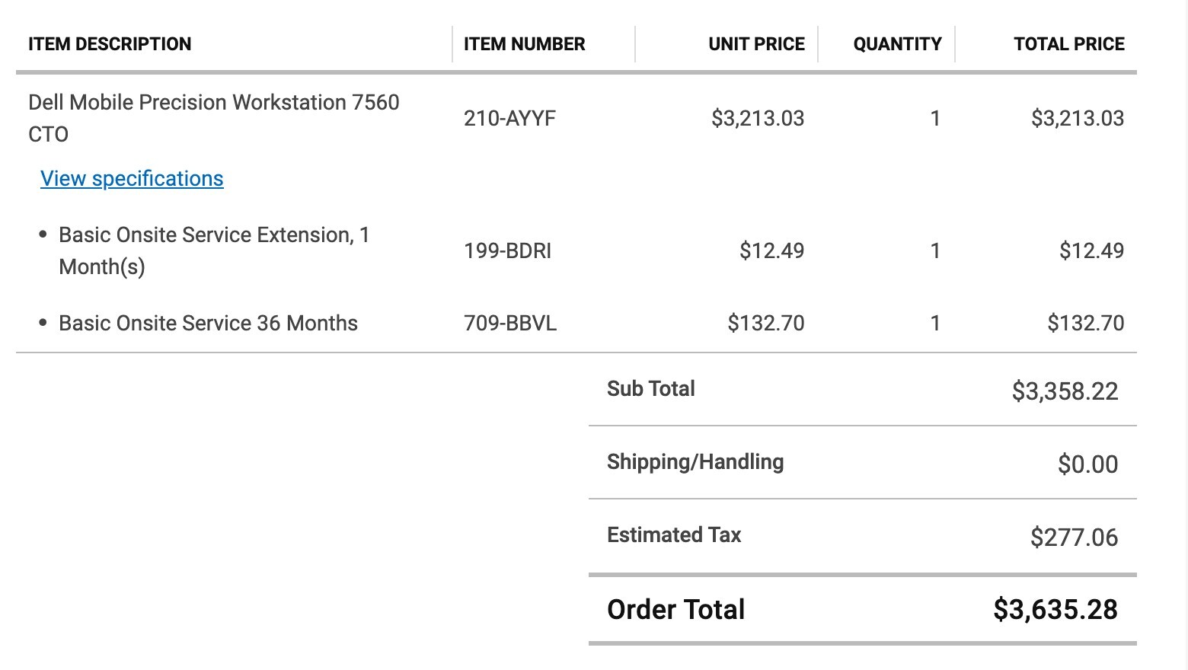Image resolution: width=1188 pixels, height=670 pixels.
Task: Click the TOTAL PRICE column header
Action: (x=1068, y=44)
